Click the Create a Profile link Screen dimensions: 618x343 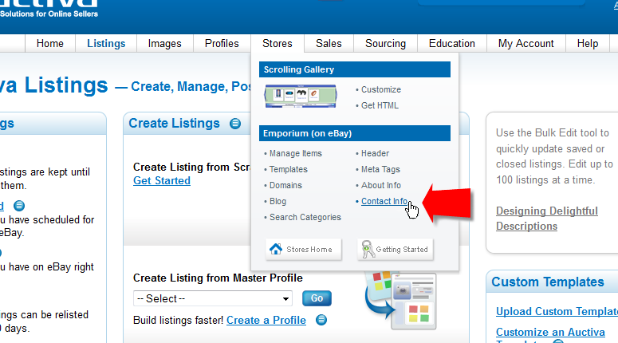(x=266, y=320)
